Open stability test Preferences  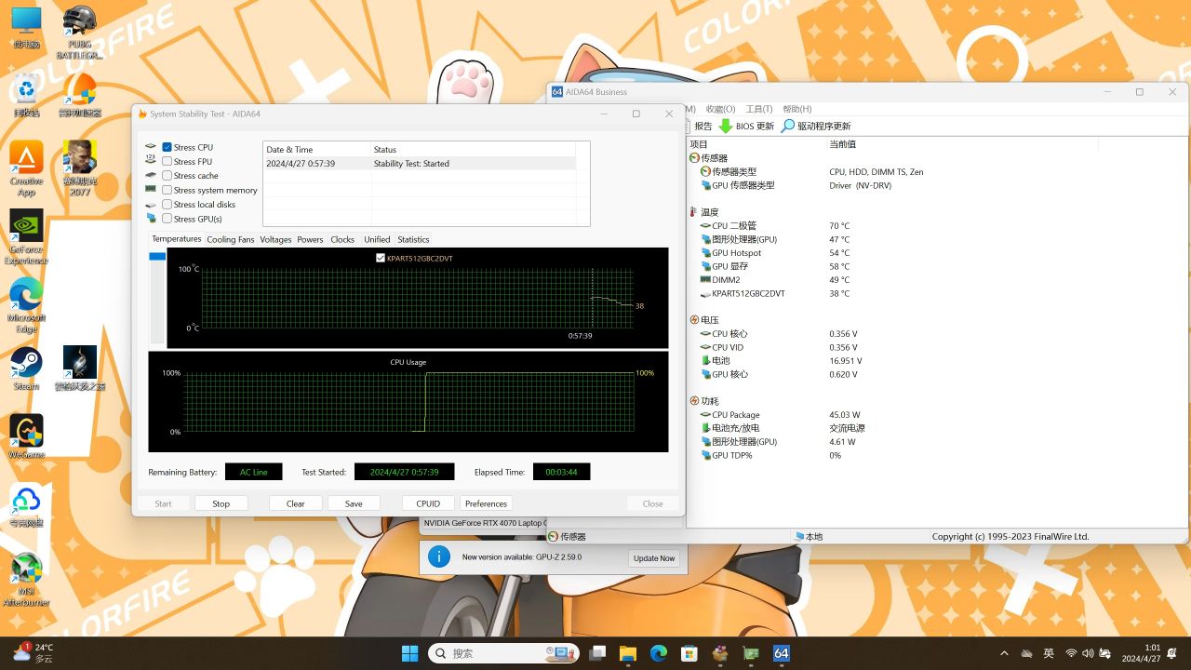click(486, 503)
